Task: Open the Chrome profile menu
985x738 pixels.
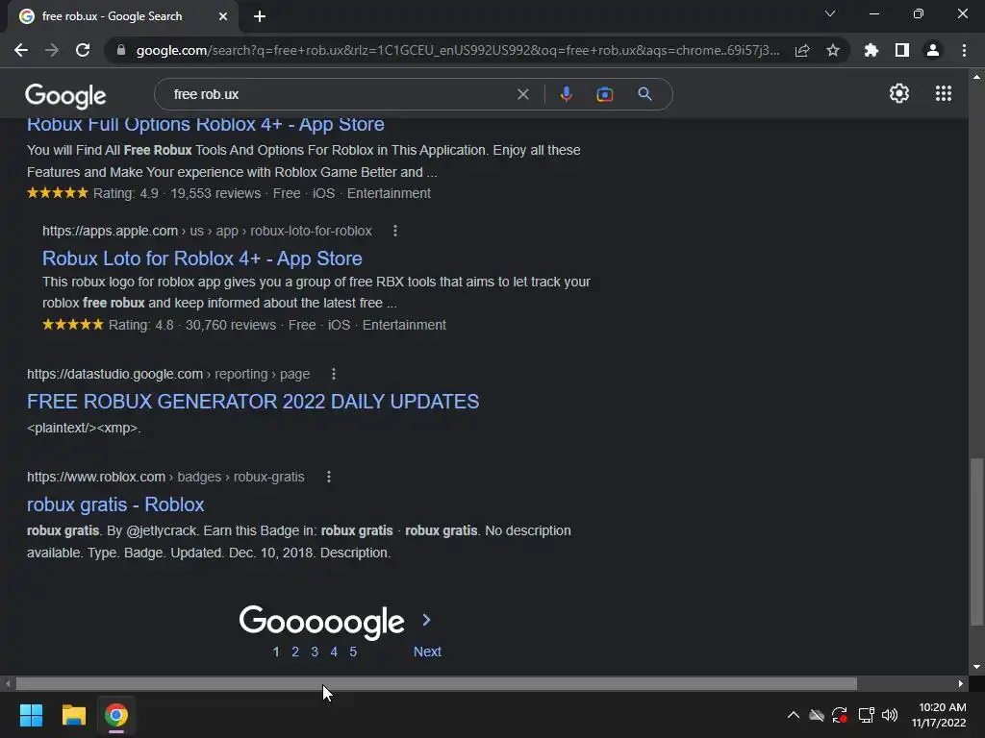Action: click(x=933, y=50)
